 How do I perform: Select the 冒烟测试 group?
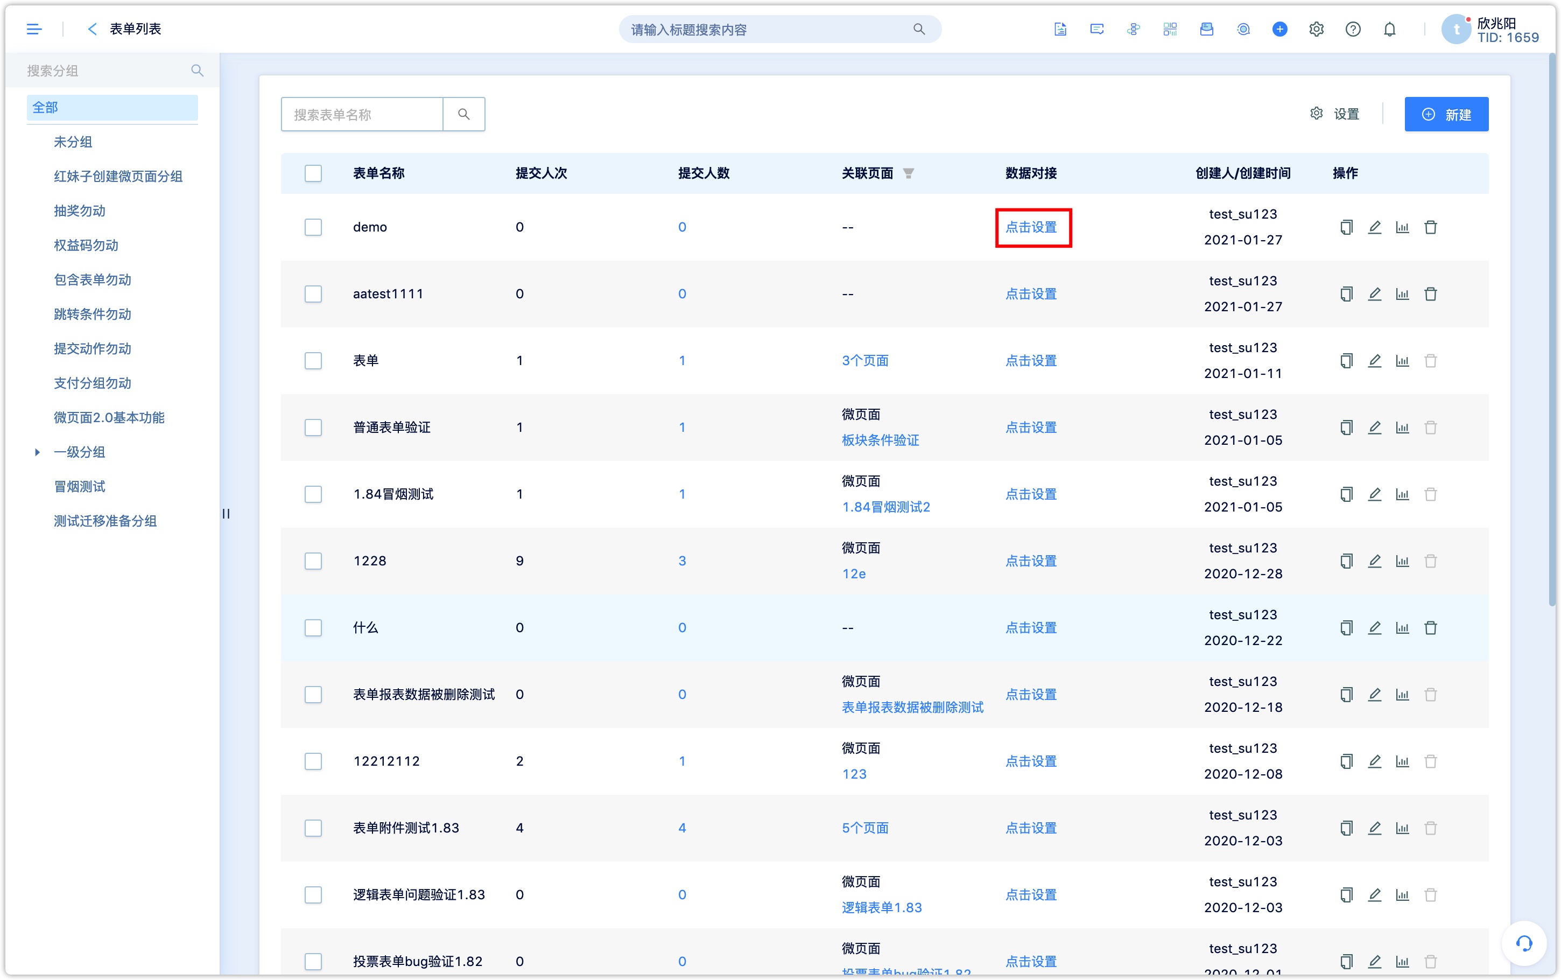(x=79, y=486)
